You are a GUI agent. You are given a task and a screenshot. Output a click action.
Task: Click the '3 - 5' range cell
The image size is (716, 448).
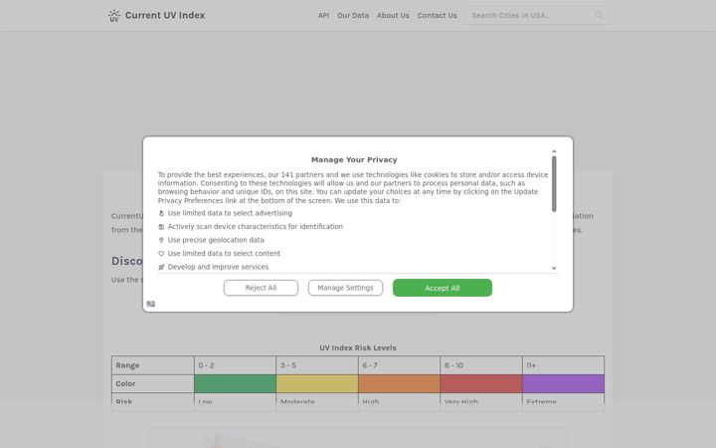(x=317, y=365)
